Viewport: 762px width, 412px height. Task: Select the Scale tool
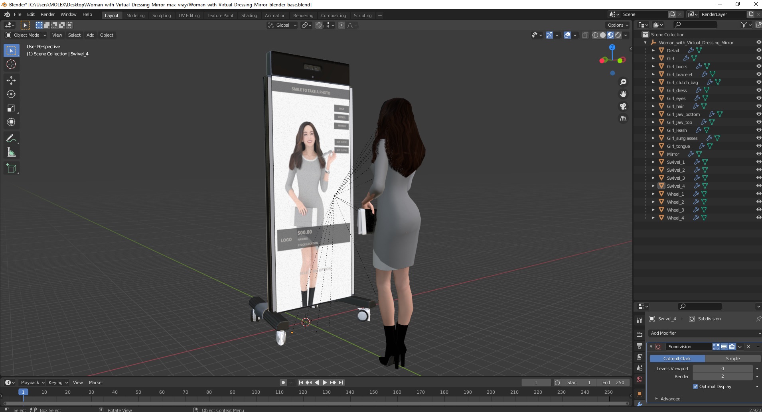pyautogui.click(x=11, y=108)
